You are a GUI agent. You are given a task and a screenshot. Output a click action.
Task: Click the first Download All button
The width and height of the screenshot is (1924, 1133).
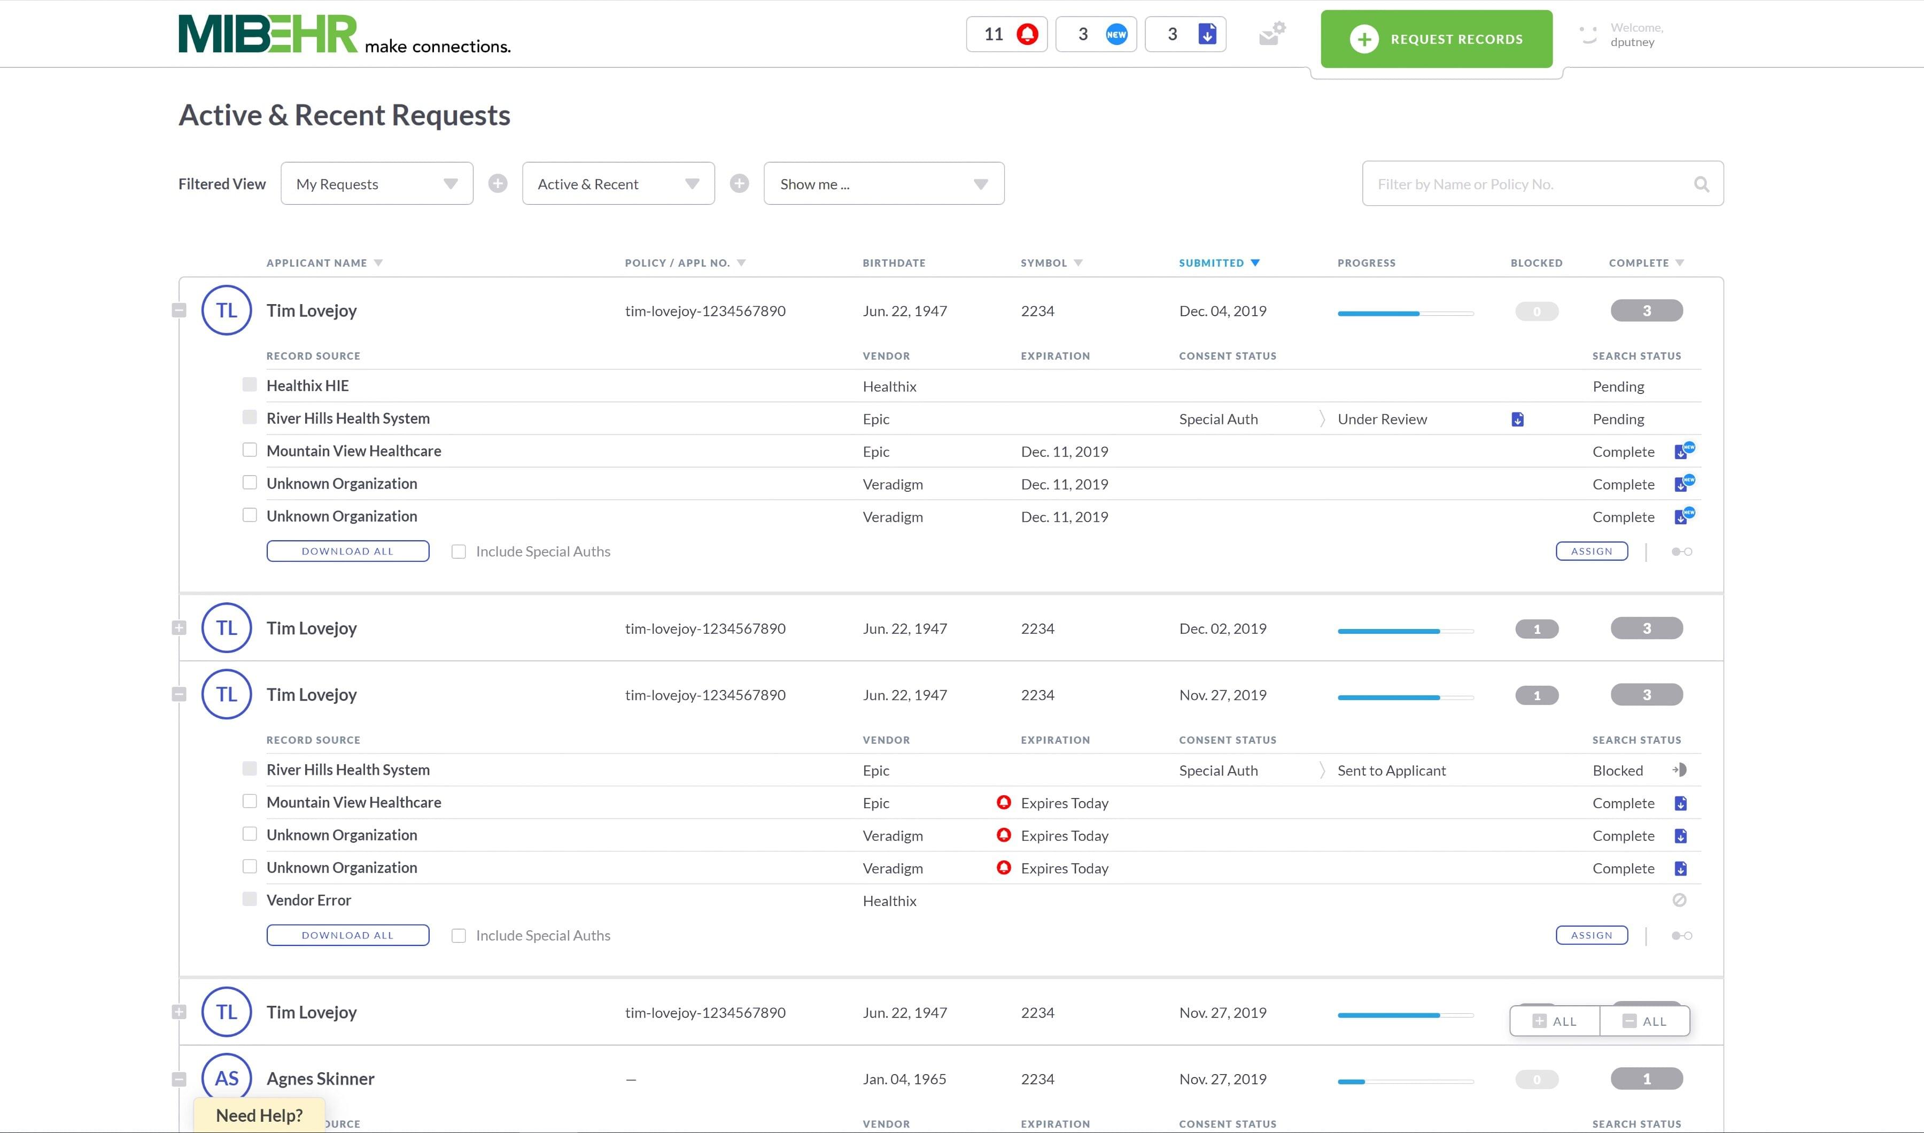[347, 551]
